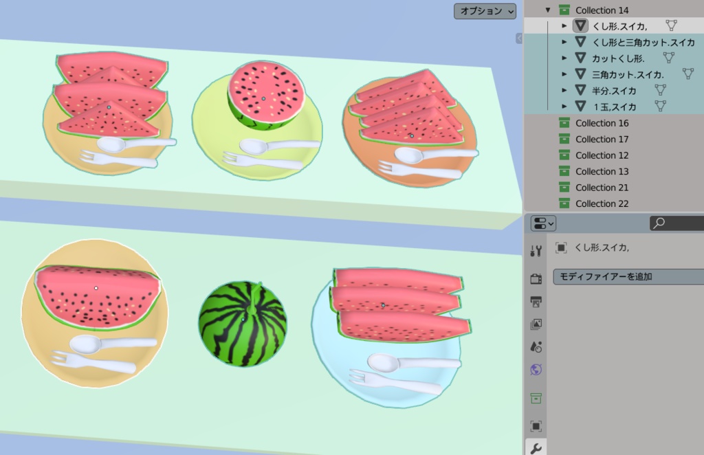The width and height of the screenshot is (704, 455).
Task: Click the Collection 22 box icon
Action: pos(564,203)
